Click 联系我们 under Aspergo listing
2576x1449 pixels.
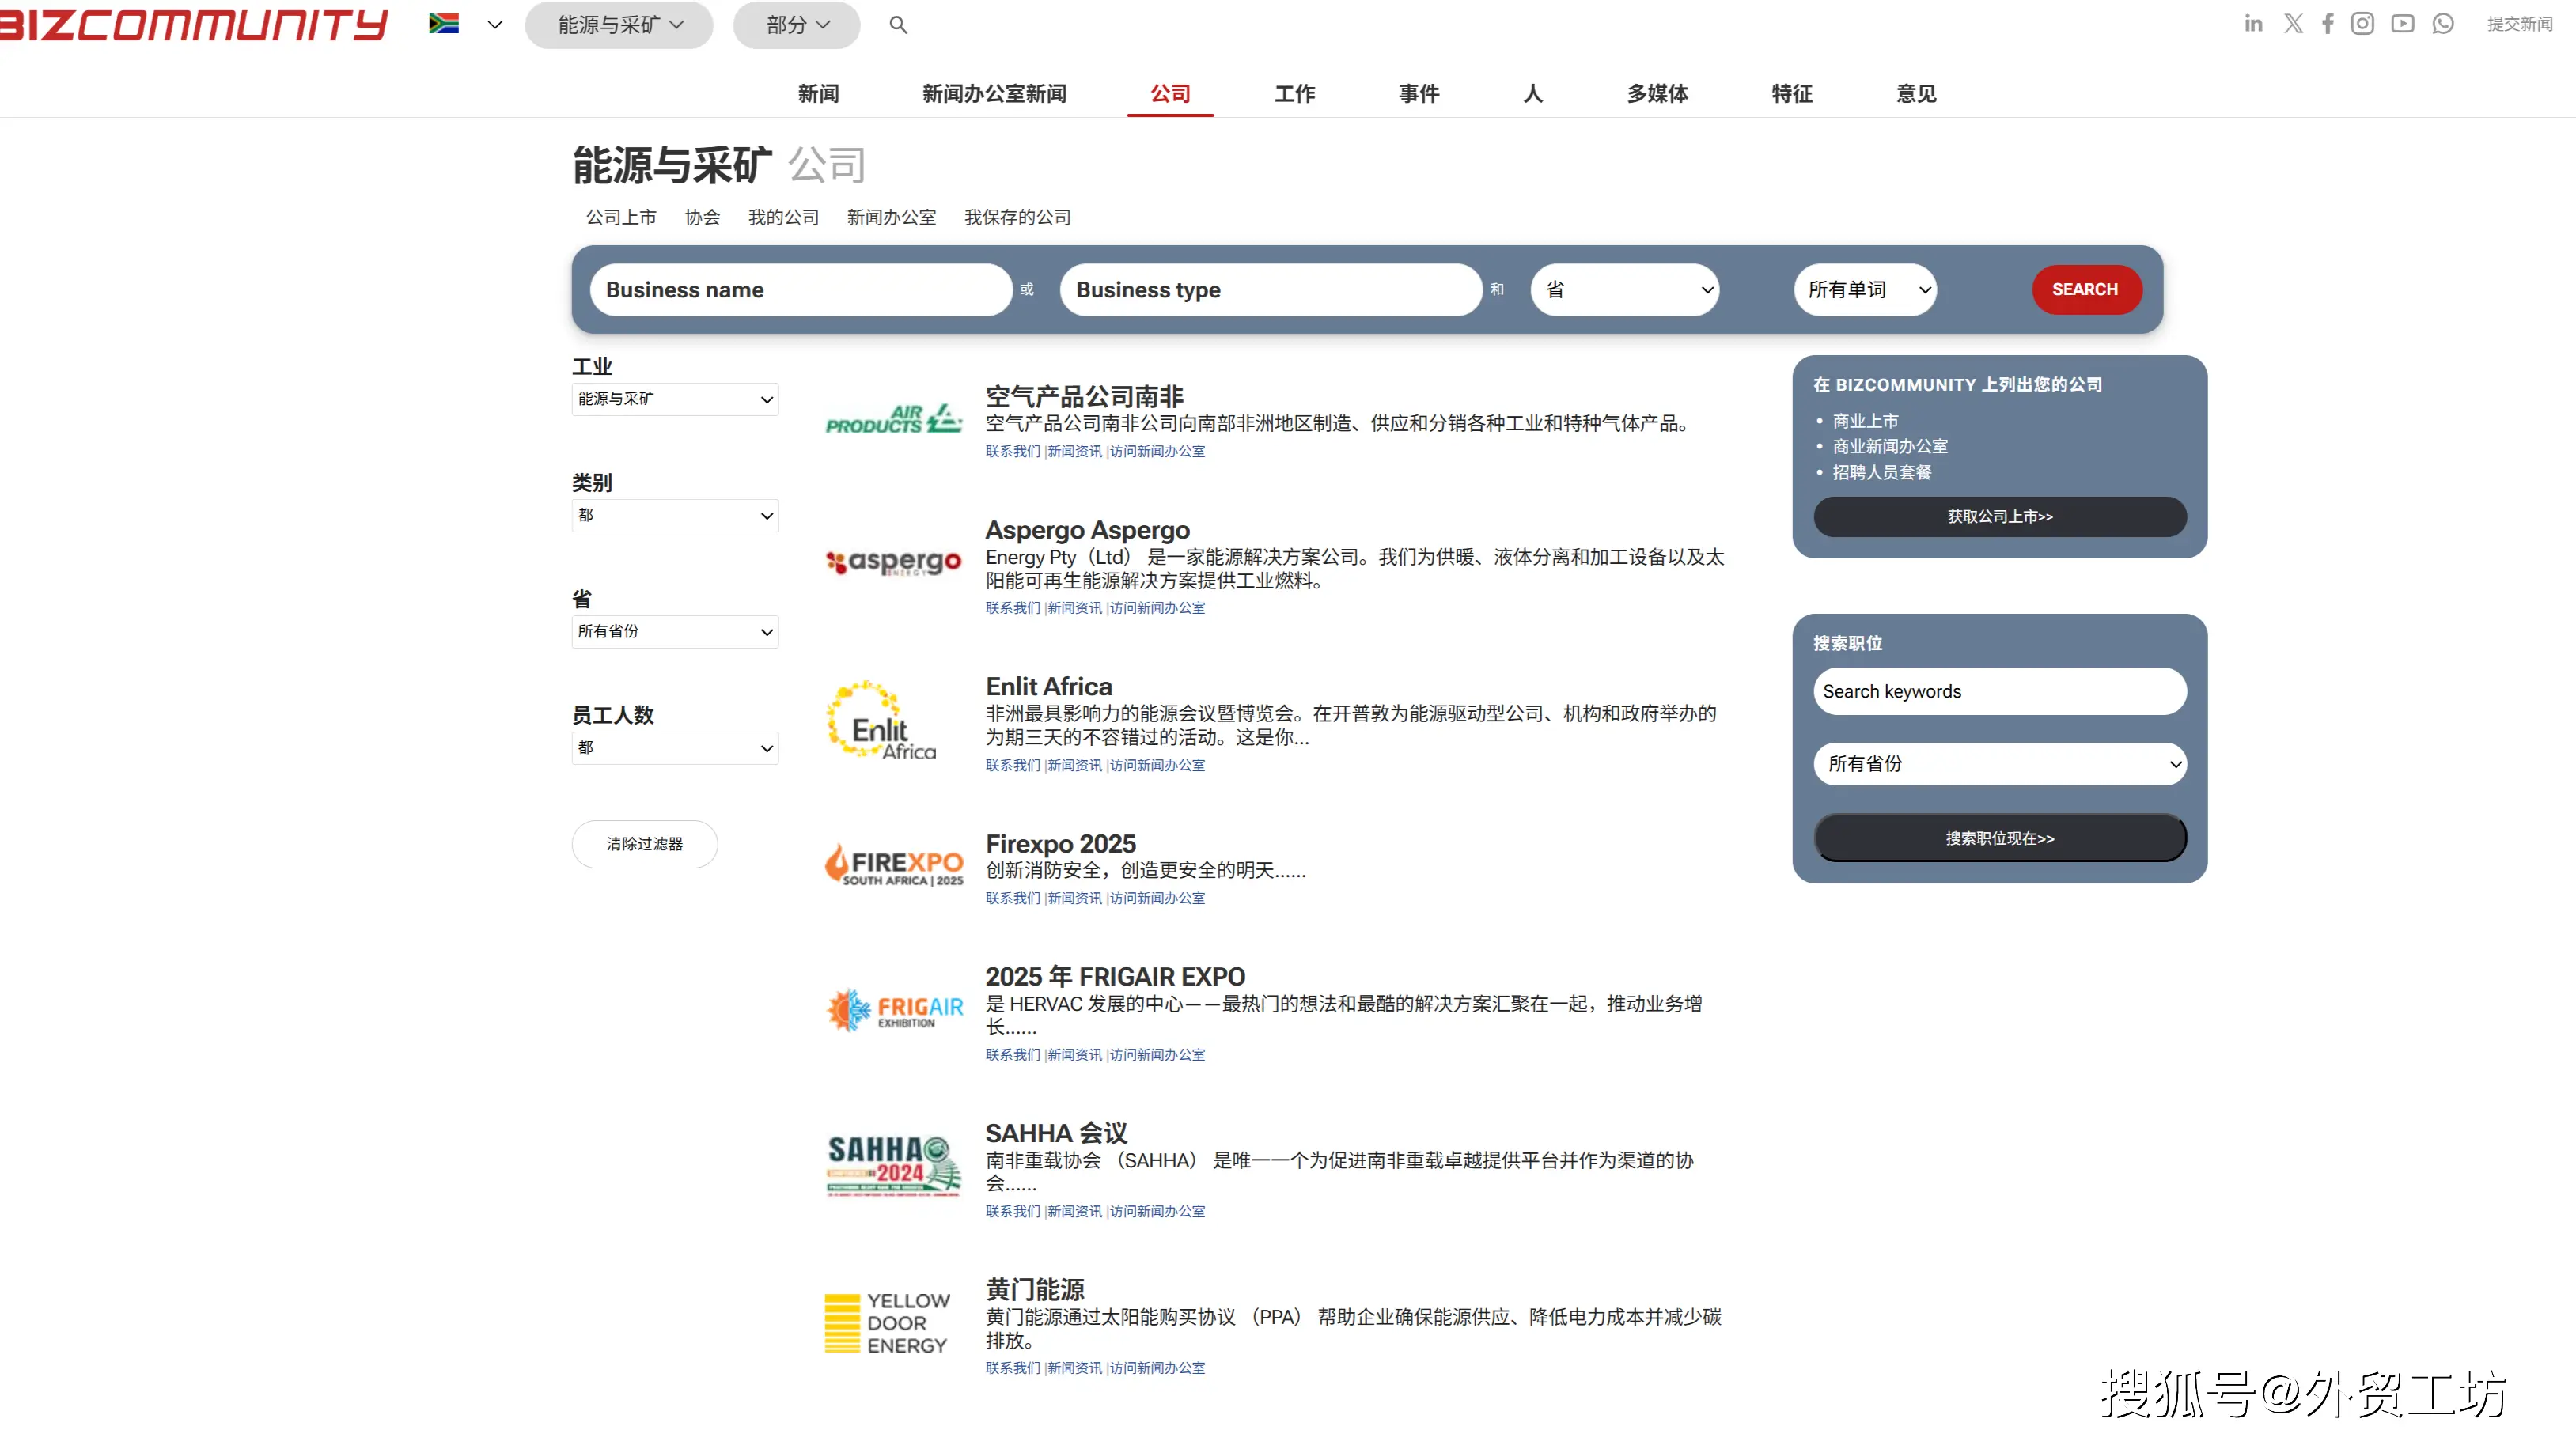1012,608
